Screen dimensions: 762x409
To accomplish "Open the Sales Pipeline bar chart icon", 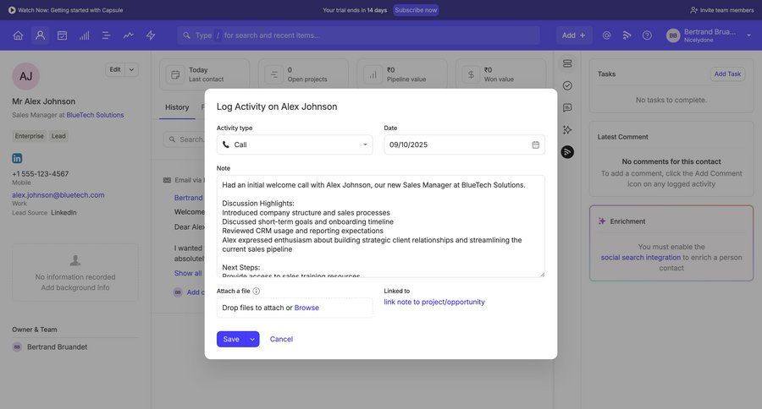I will pyautogui.click(x=85, y=35).
